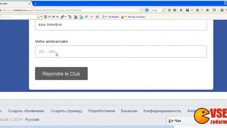Expand the chain link icon dropdown
This screenshot has height=128, width=227.
(x=65, y=17)
